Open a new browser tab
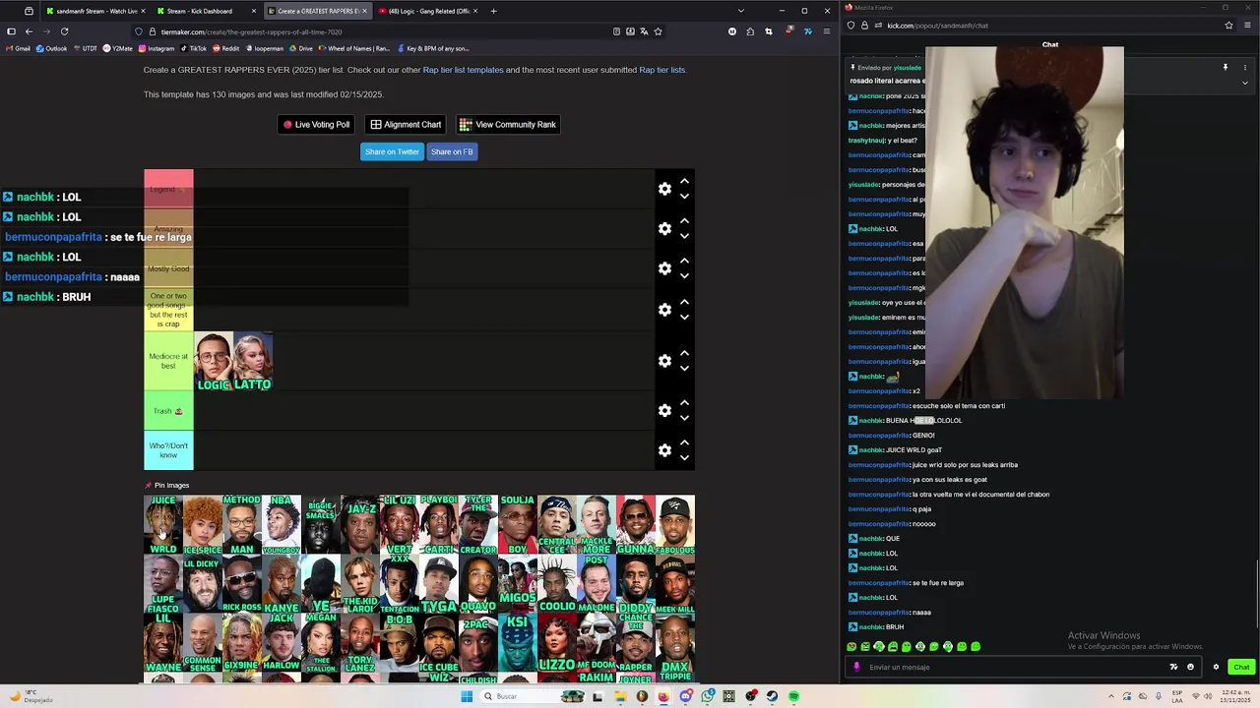The height and width of the screenshot is (708, 1260). [493, 11]
